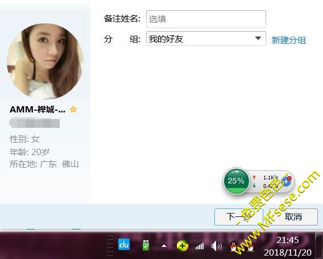Screen dimensions: 323x259
Task: Click the 取消 button
Action: click(x=293, y=217)
